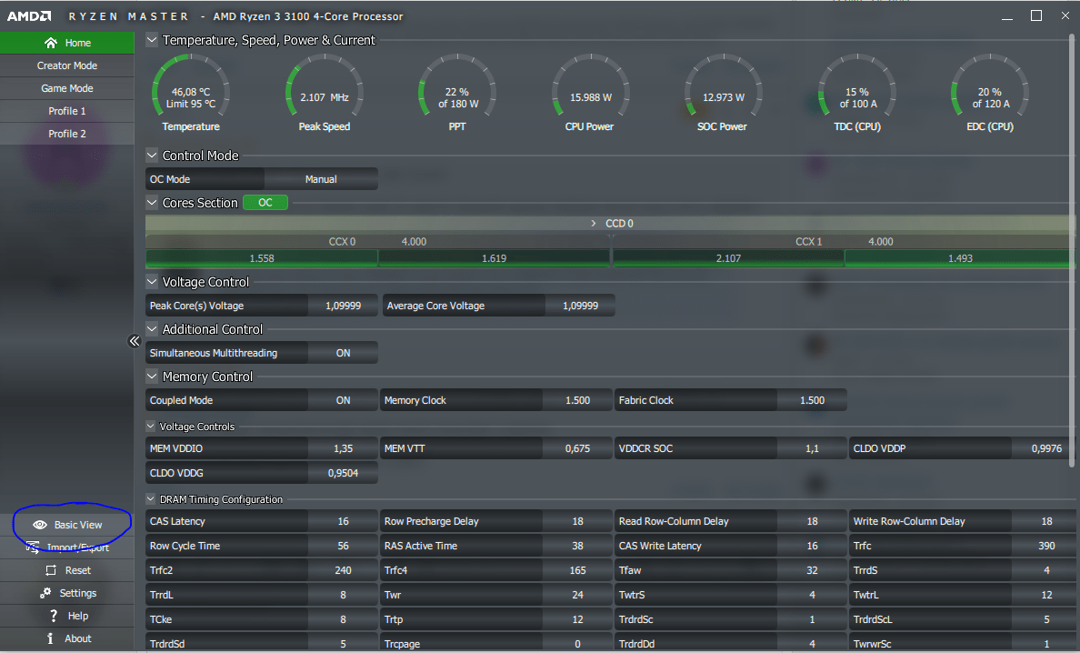
Task: Click the Help question mark icon
Action: [x=53, y=616]
